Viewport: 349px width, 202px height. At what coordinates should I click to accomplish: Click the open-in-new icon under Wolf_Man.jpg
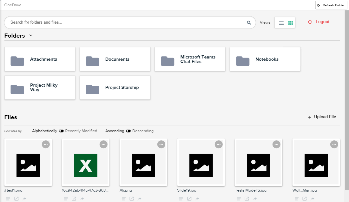[x=305, y=199]
